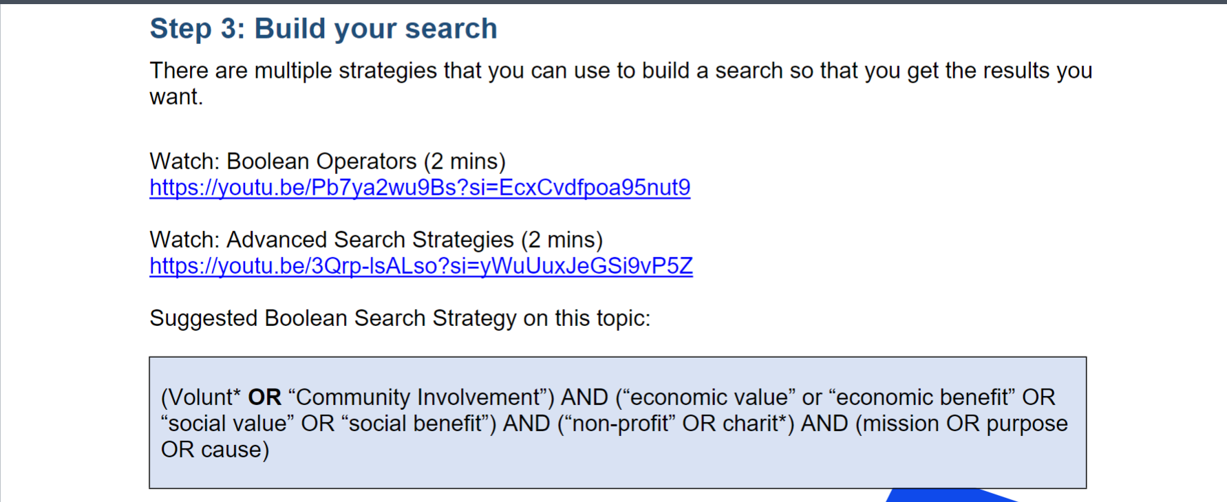Click the blue shape at page bottom
The width and height of the screenshot is (1227, 502).
click(950, 495)
